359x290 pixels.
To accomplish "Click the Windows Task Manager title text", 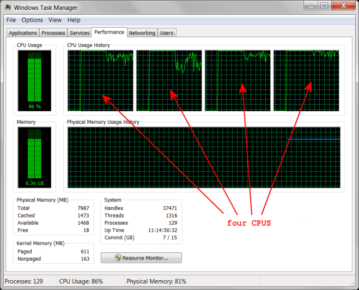I will (46, 8).
